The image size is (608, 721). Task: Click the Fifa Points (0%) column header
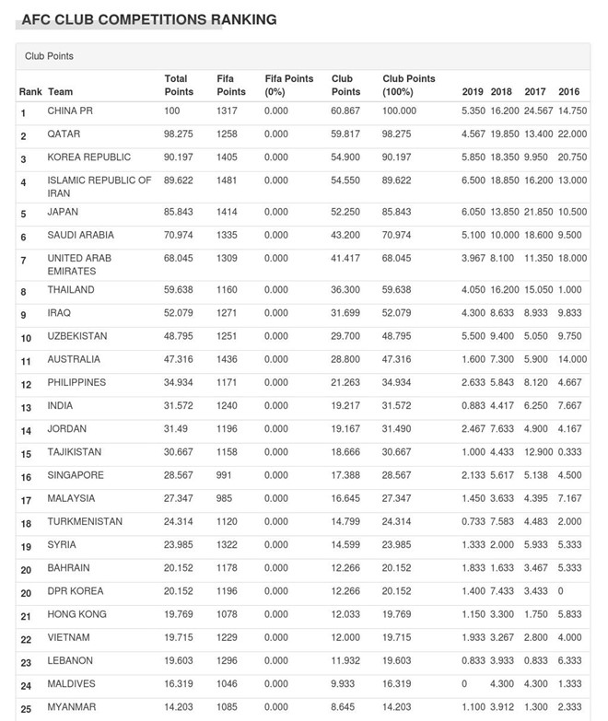click(288, 86)
